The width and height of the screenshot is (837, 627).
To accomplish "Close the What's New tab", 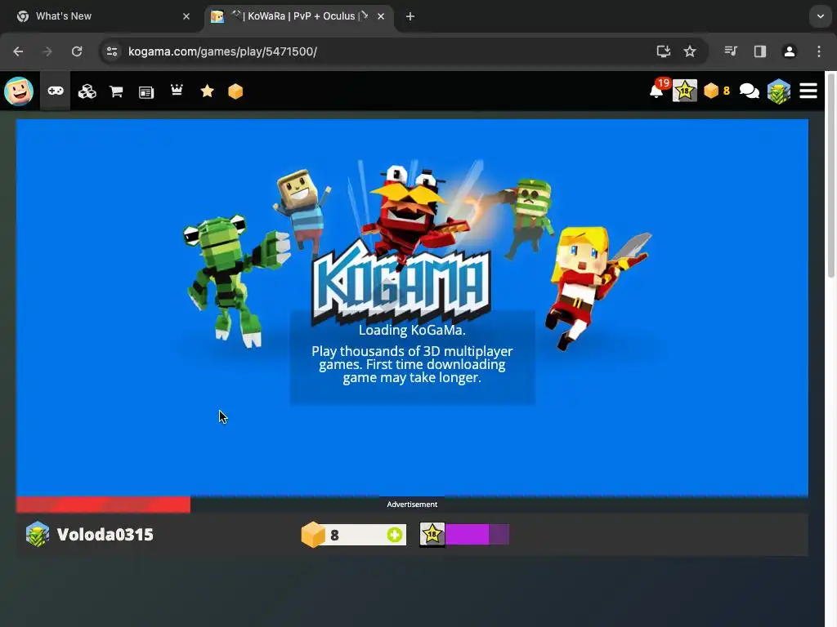I will tap(186, 16).
